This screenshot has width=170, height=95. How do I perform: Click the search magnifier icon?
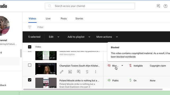(50, 6)
